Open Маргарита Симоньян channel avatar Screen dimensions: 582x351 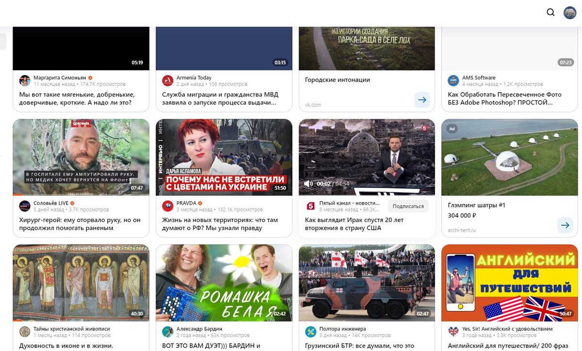click(x=25, y=80)
